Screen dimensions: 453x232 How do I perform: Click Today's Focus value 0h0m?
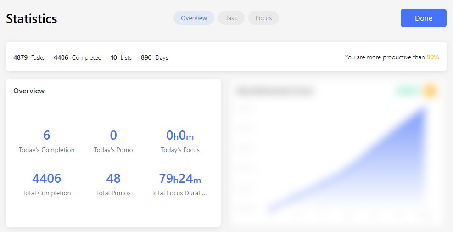(x=180, y=135)
